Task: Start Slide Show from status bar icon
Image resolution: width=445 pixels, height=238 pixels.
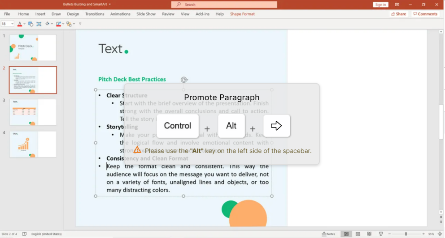Action: pos(380,234)
